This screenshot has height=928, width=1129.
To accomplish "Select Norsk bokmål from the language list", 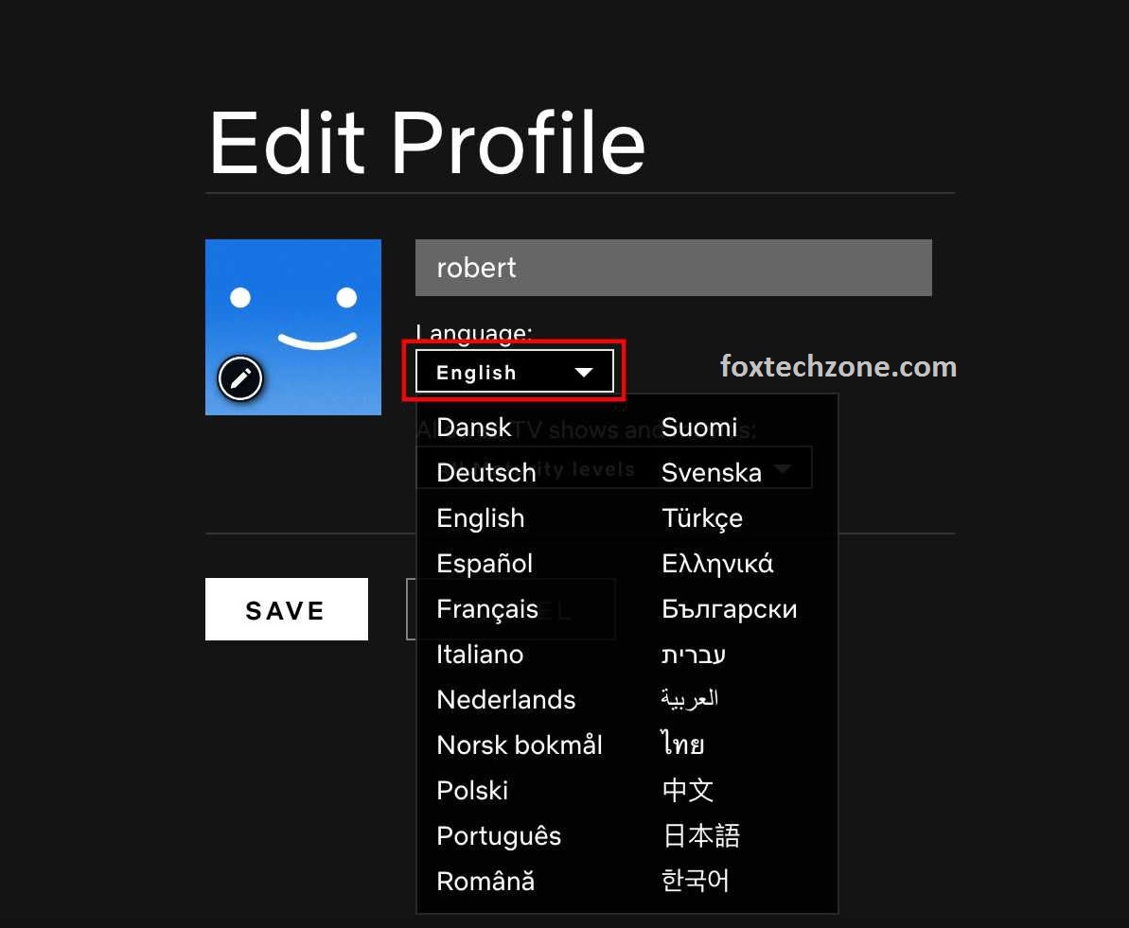I will (520, 744).
